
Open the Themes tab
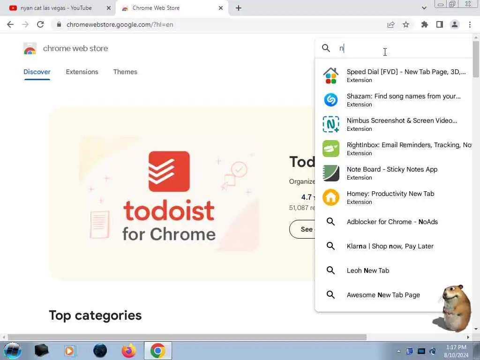click(125, 72)
